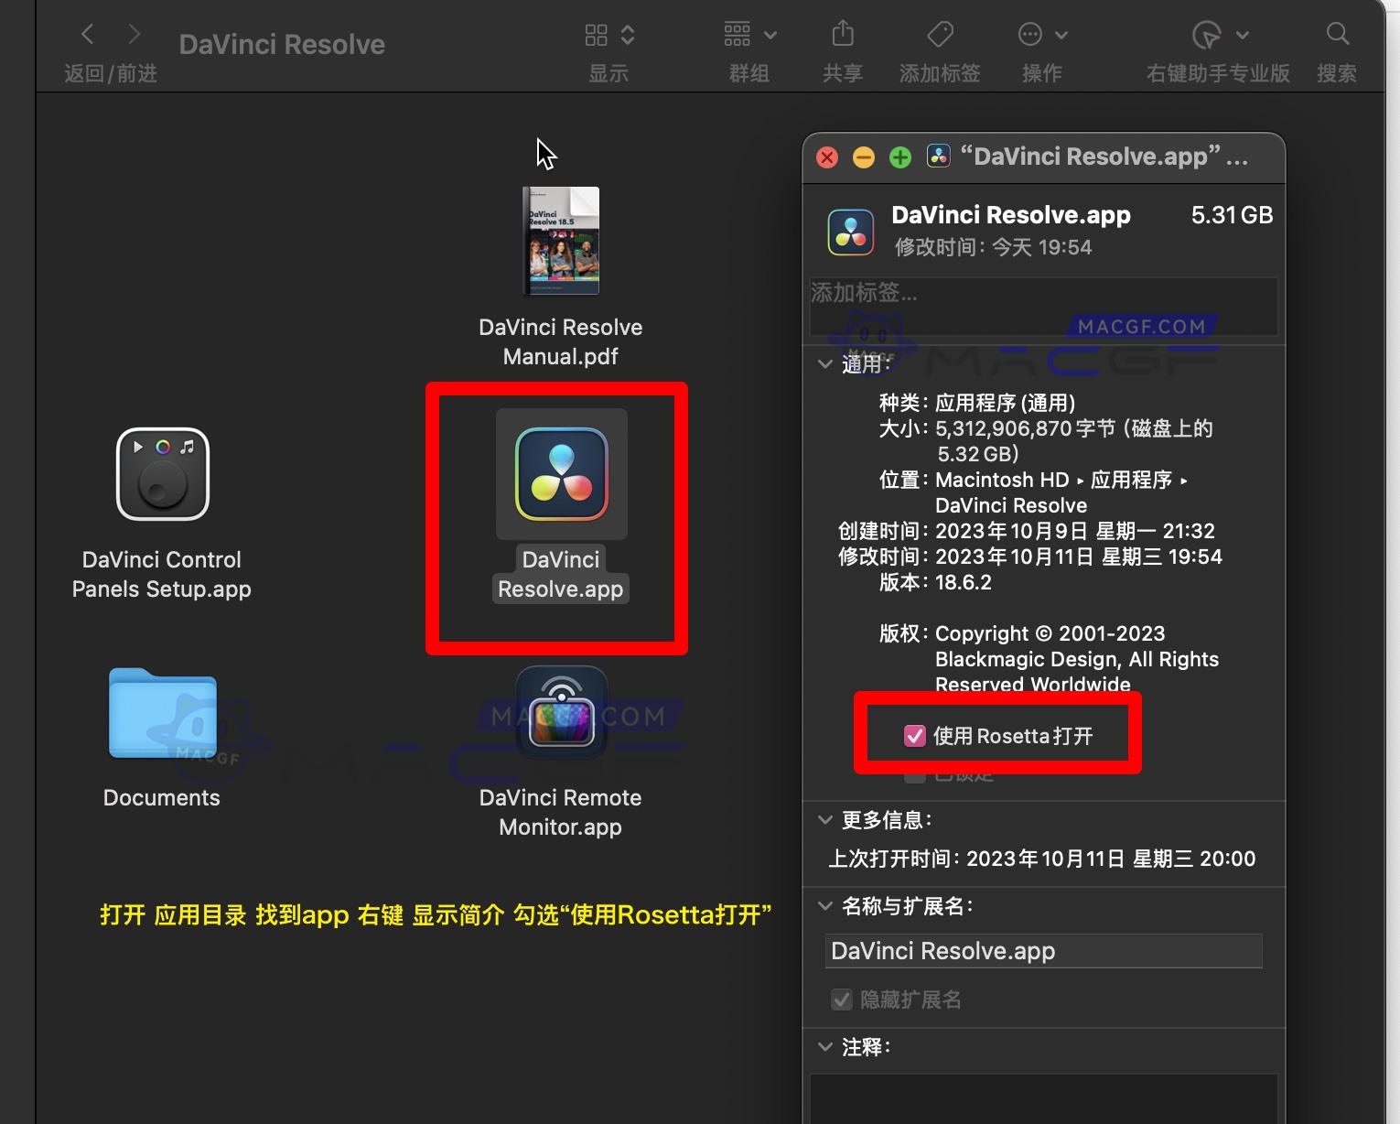Open the DaVinci Resolve Manual.pdf
Viewport: 1400px width, 1124px height.
560,241
